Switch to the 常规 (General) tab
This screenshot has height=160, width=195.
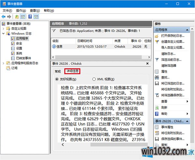coord(58,71)
